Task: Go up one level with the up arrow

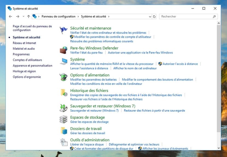Action: [28, 16]
